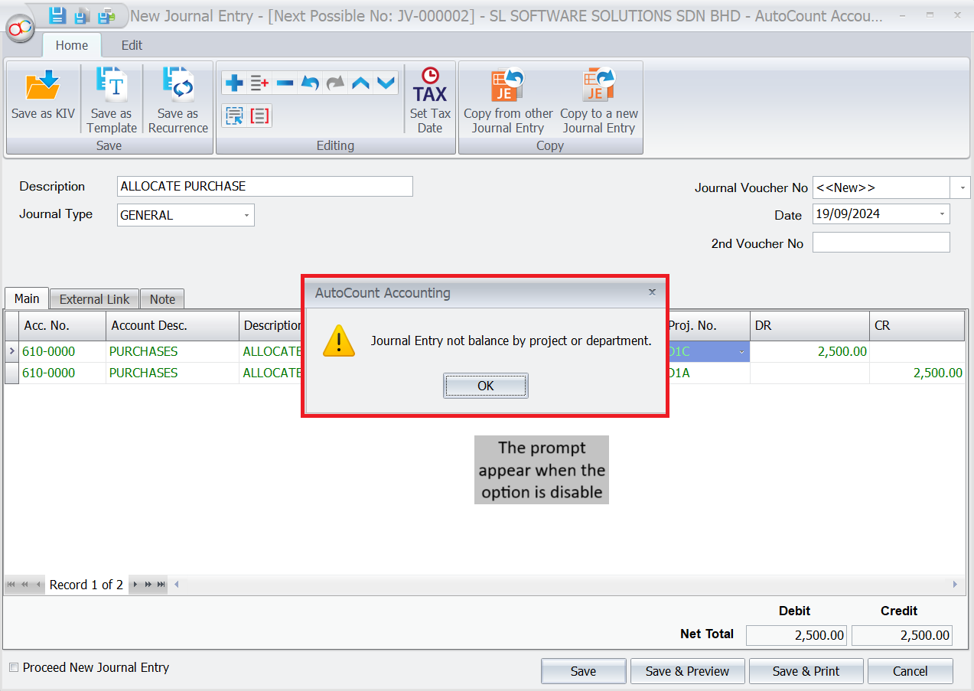Close the AutoCount Accounting warning dialog
Viewport: 974px width, 691px height.
652,292
